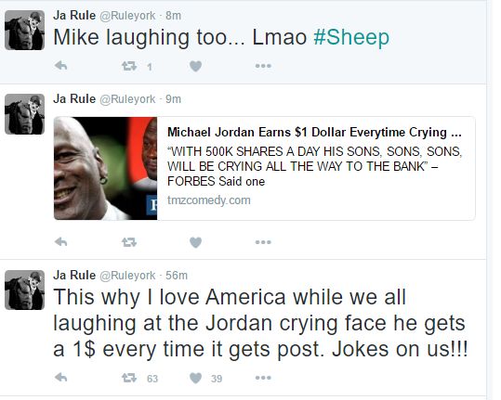This screenshot has width=501, height=400.
Task: Open Michael Jordan Earns $1 Dollar article title
Action: pyautogui.click(x=314, y=132)
